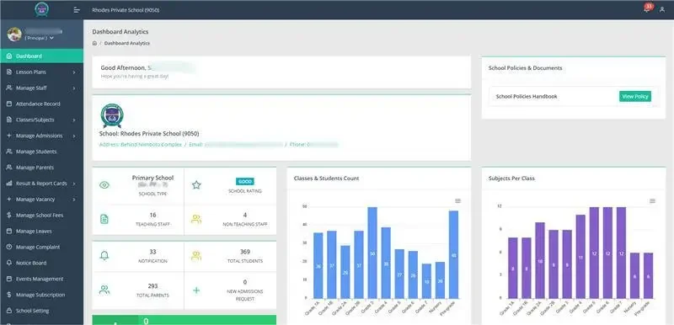This screenshot has width=674, height=325.
Task: Click the principal profile avatar picture
Action: pos(14,35)
